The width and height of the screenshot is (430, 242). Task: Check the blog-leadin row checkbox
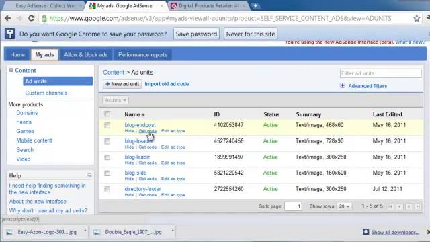pos(107,157)
